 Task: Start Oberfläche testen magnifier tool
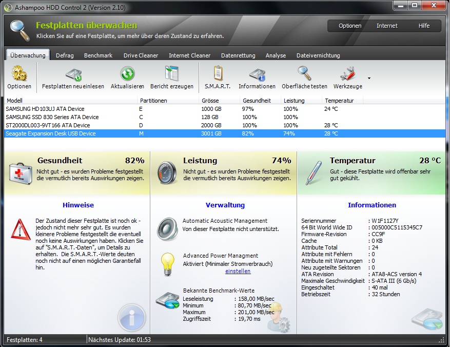click(304, 73)
